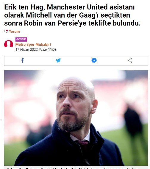Send article through Messenger icon
The height and width of the screenshot is (169, 150).
tap(94, 61)
